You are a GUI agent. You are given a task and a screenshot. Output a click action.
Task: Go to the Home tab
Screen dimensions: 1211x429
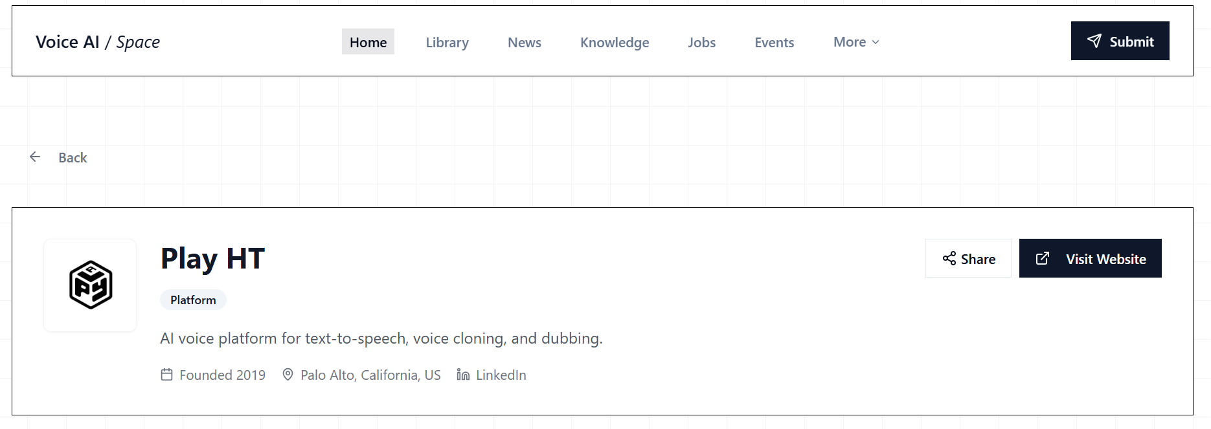368,42
